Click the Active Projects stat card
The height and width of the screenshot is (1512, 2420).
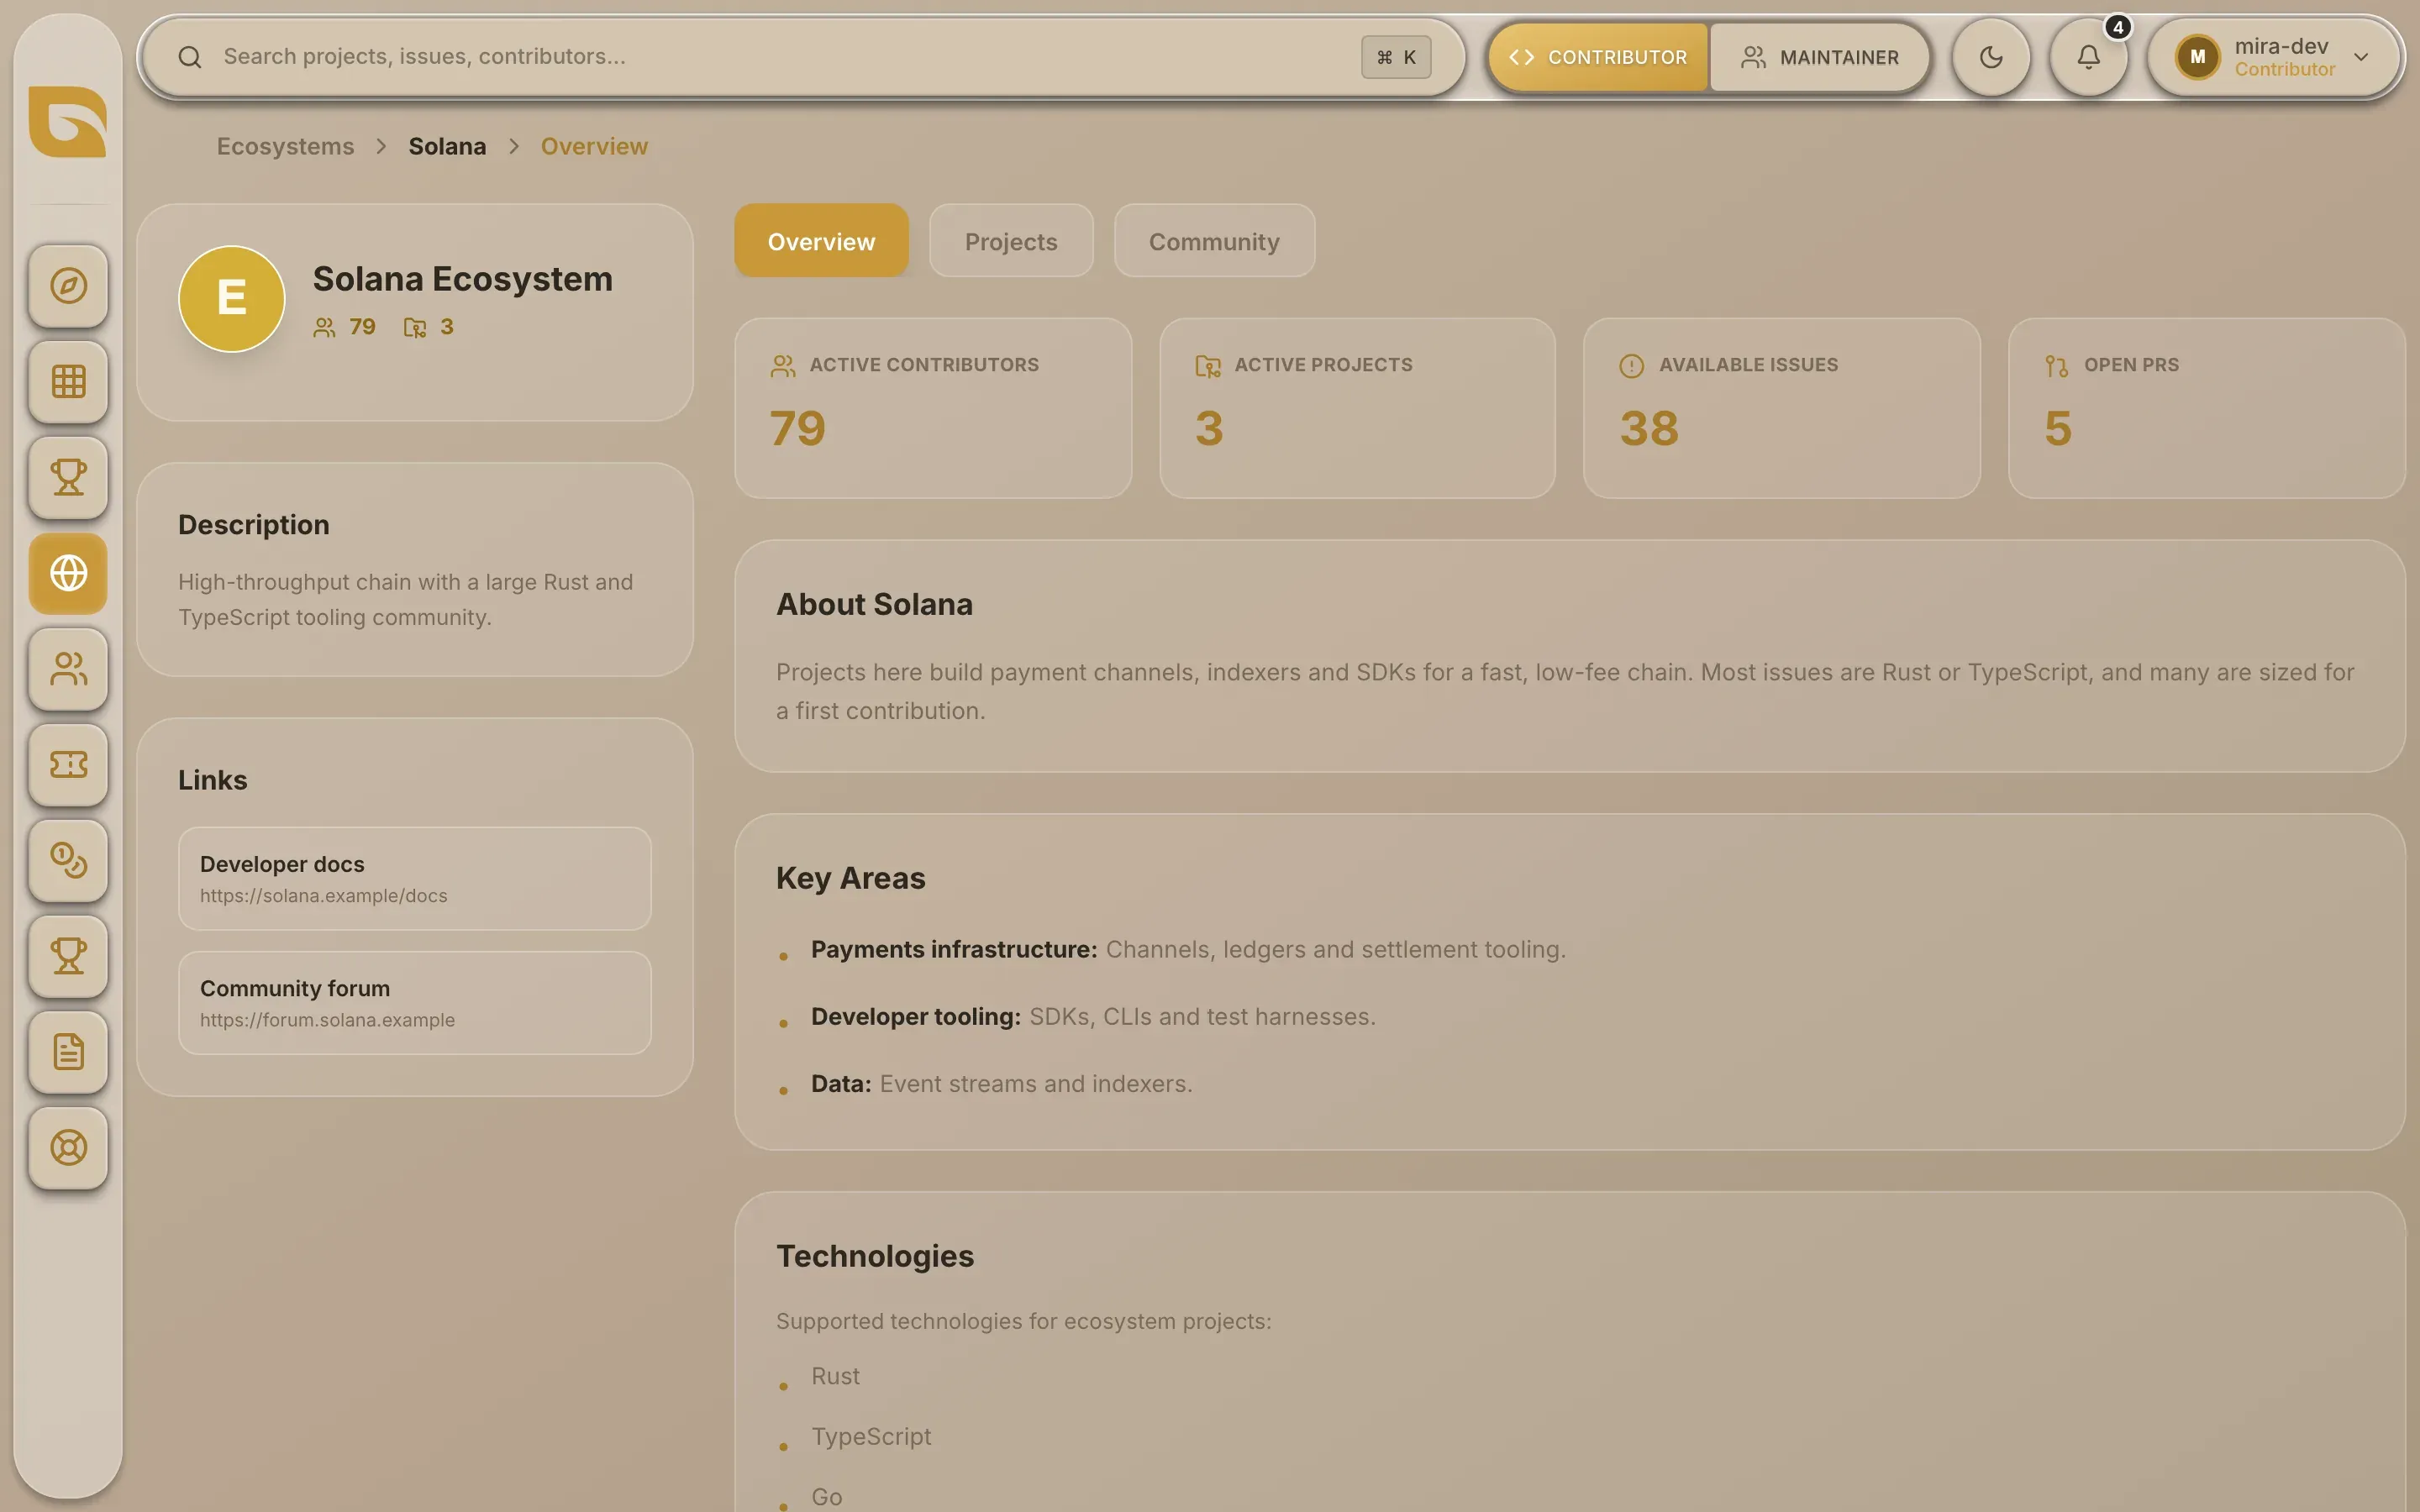pos(1357,408)
